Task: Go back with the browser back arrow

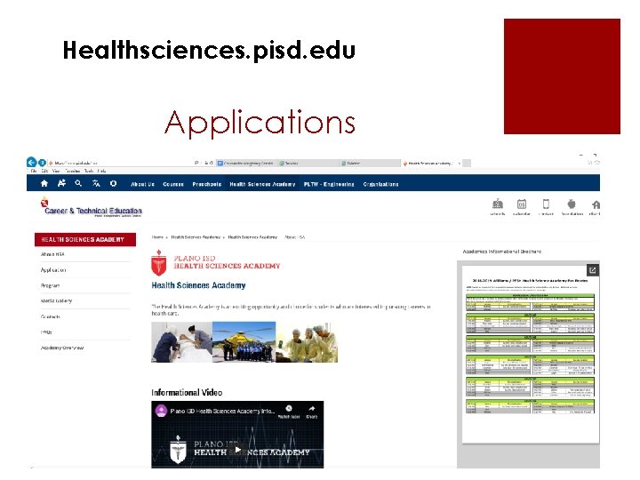Action: click(x=31, y=163)
